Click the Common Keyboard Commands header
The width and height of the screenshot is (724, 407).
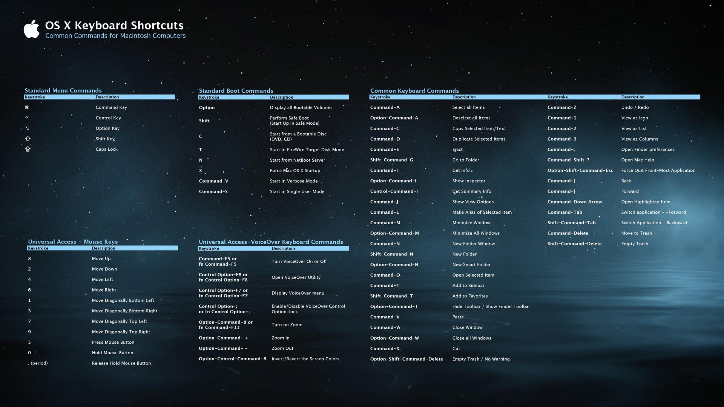click(x=414, y=90)
